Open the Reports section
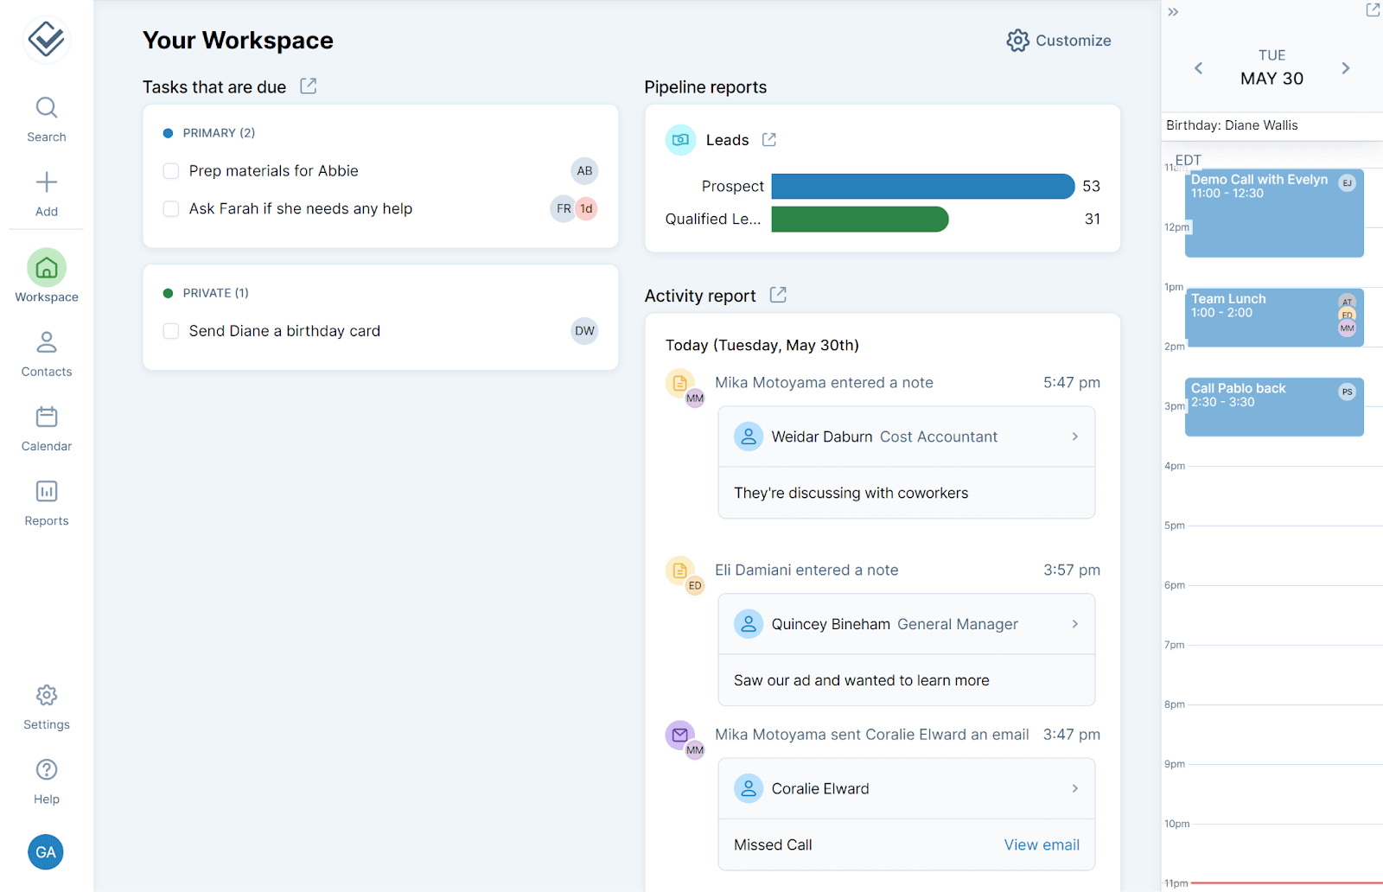This screenshot has height=892, width=1383. tap(46, 493)
